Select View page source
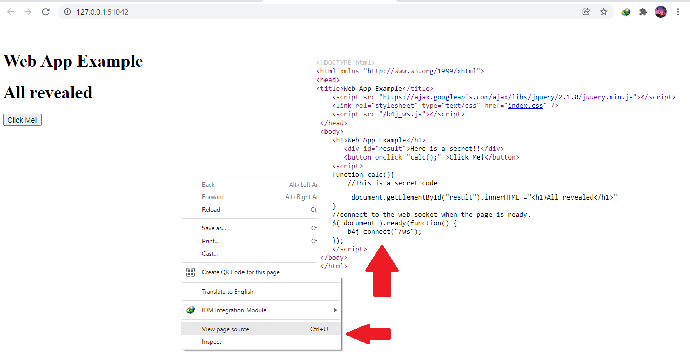The height and width of the screenshot is (357, 690). pyautogui.click(x=261, y=329)
